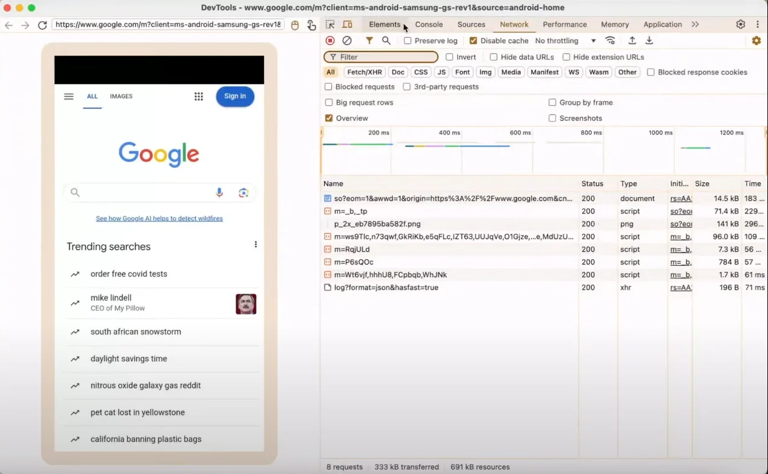
Task: Start voice search with the microphone
Action: click(x=219, y=193)
